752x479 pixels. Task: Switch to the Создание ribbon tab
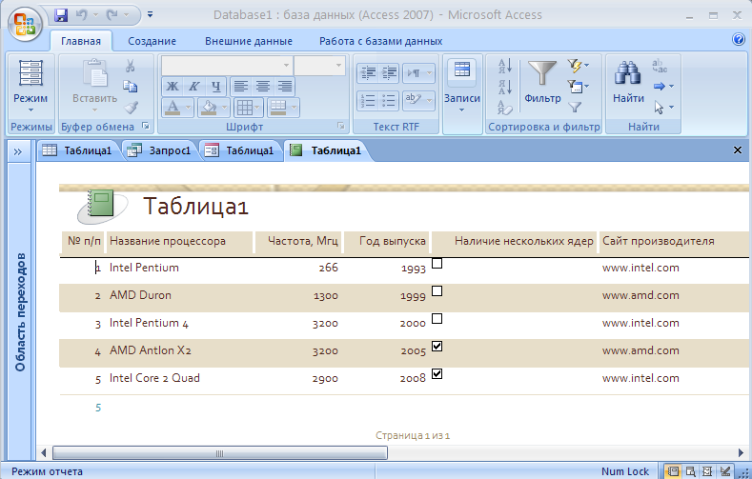pos(152,41)
